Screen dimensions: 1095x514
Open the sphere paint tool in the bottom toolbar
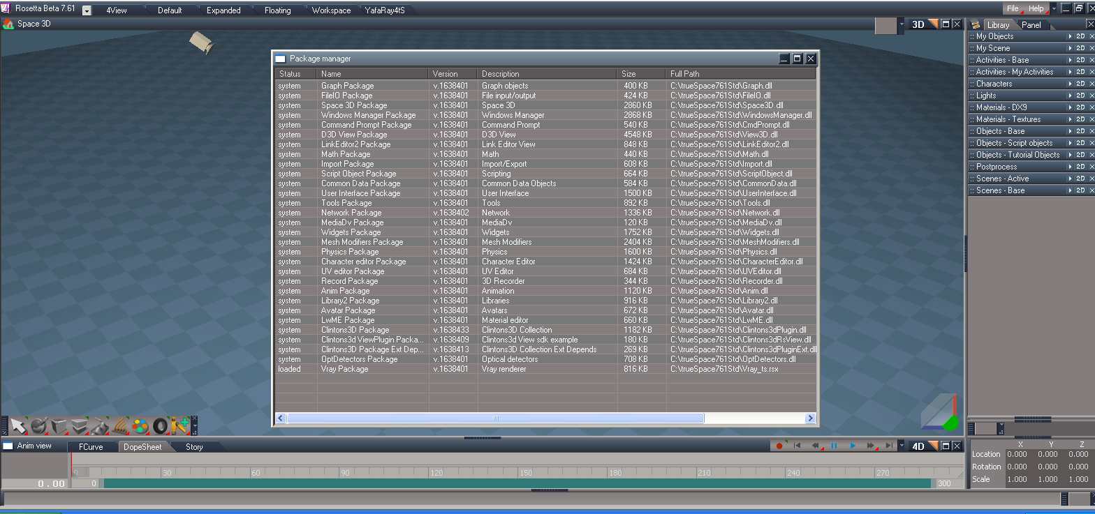click(x=39, y=425)
